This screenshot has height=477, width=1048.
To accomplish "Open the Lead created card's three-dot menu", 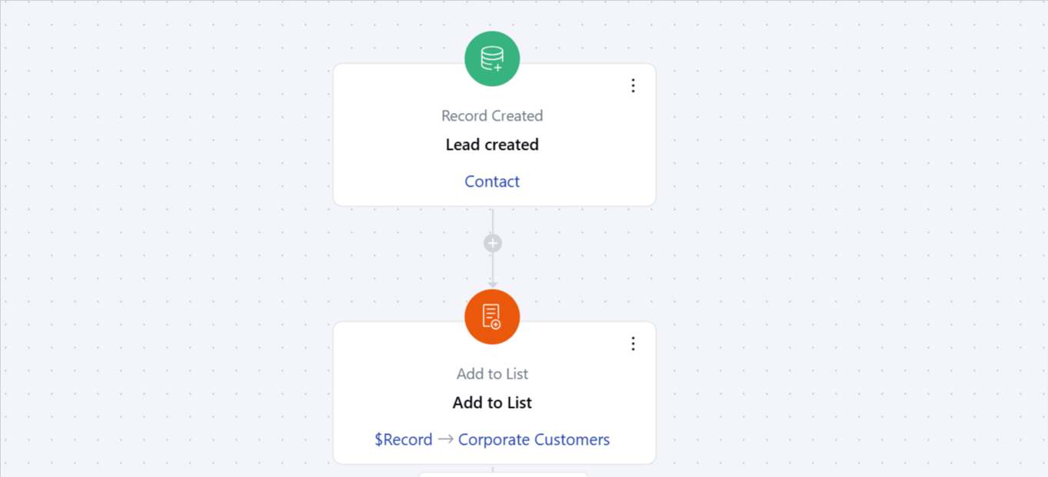I will 633,85.
